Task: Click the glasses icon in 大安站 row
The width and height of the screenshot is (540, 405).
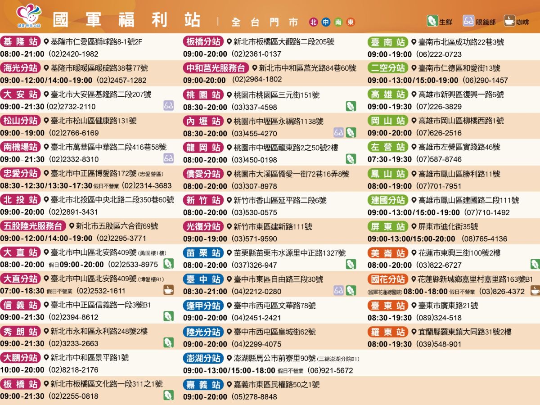Action: [168, 106]
